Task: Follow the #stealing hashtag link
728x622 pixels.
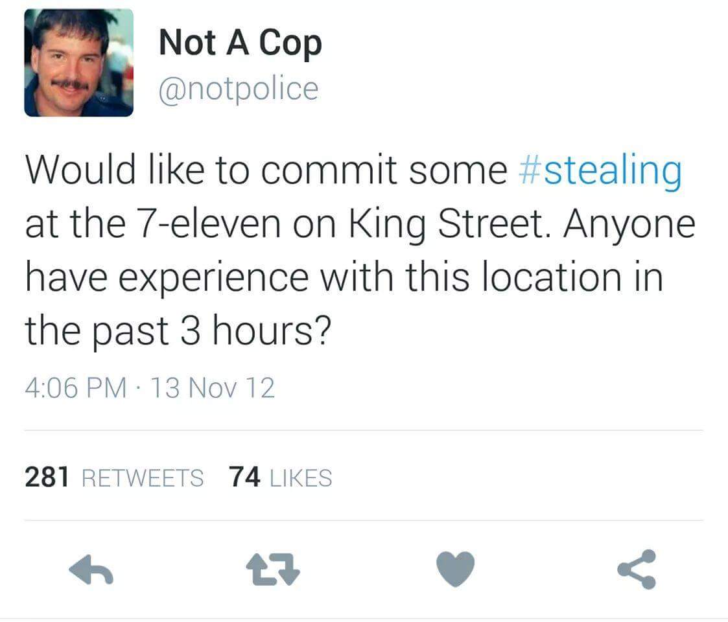Action: 600,170
